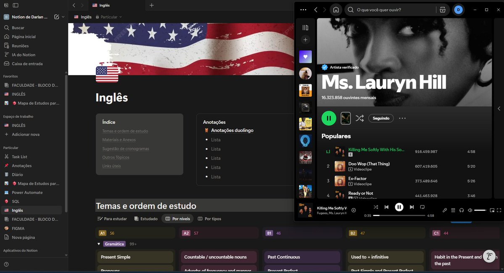Seek on Spotify song progress bar
The height and width of the screenshot is (273, 504).
coord(399,216)
